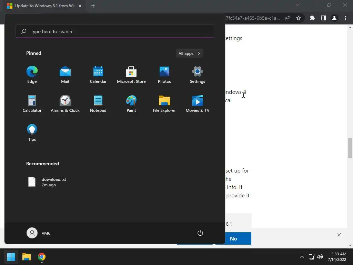The height and width of the screenshot is (265, 353).
Task: Open the VM6 user account menu
Action: pos(39,233)
